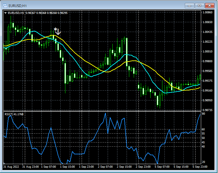Viewport: 218px width, 173px height.
Task: Click the 0.99160 price scale label
Action: coord(207,91)
